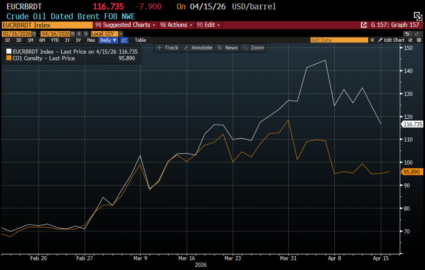Select the 1Y range tab
425x270 pixels.
[67, 40]
